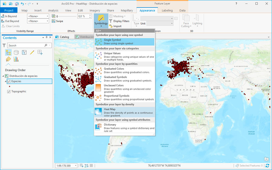Click the In Beyond visibility button
The image size is (272, 170).
[9, 16]
